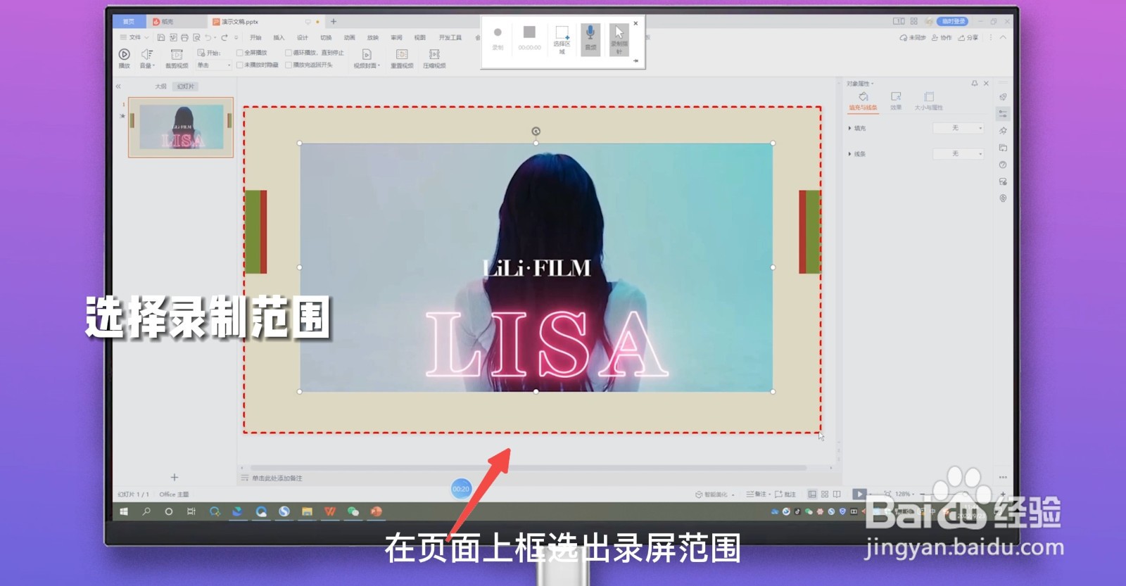Click the 压缩视频 compress video icon
This screenshot has width=1126, height=586.
(x=434, y=54)
